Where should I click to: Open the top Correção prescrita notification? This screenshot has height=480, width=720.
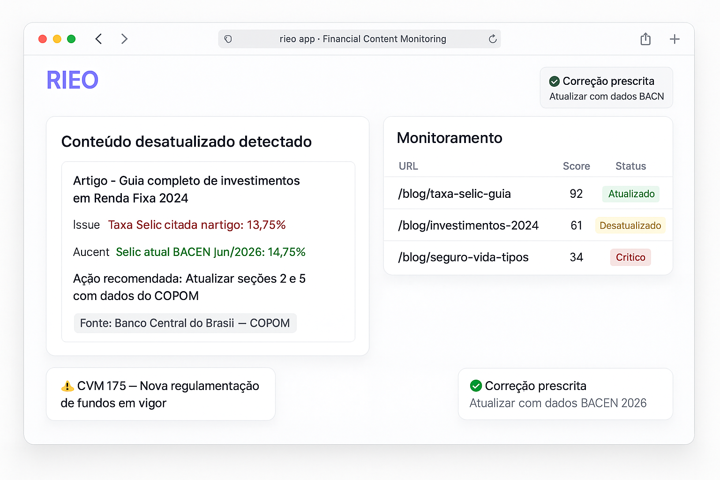coord(607,88)
